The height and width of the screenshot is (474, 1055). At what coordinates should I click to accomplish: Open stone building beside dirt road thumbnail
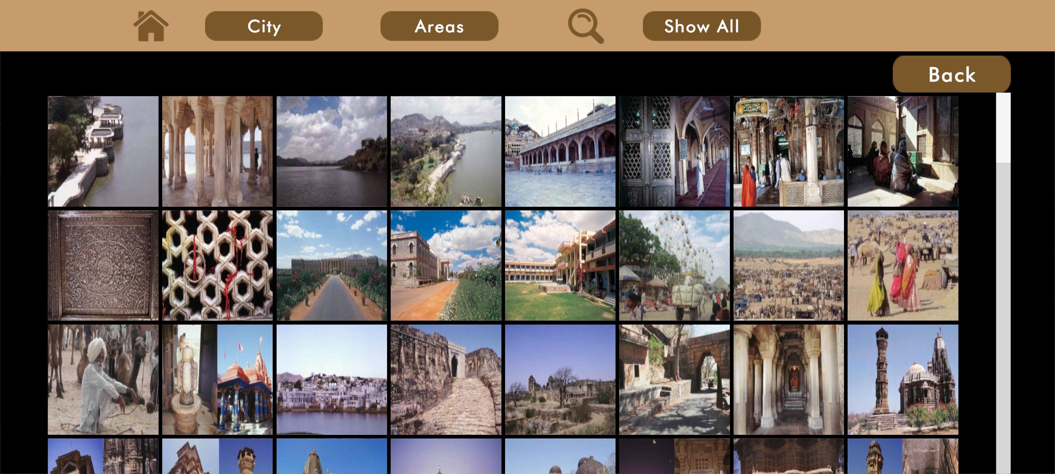click(446, 265)
